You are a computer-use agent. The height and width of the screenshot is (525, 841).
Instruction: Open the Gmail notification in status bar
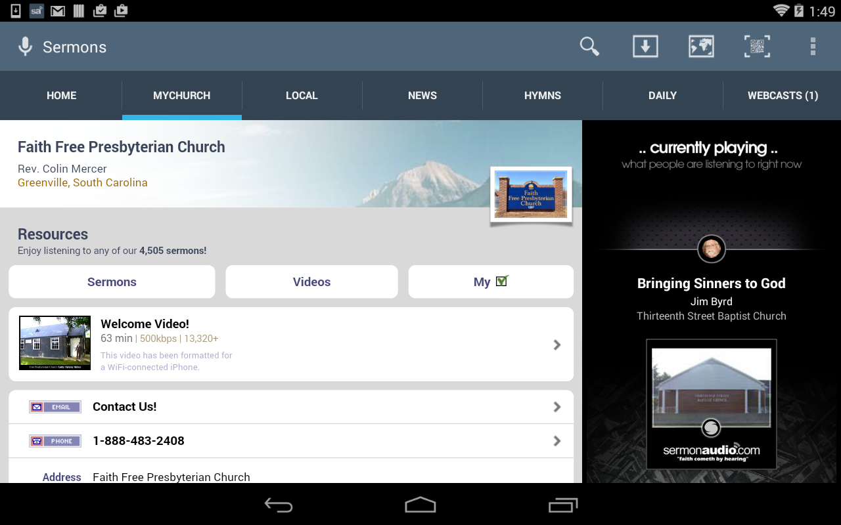(58, 10)
